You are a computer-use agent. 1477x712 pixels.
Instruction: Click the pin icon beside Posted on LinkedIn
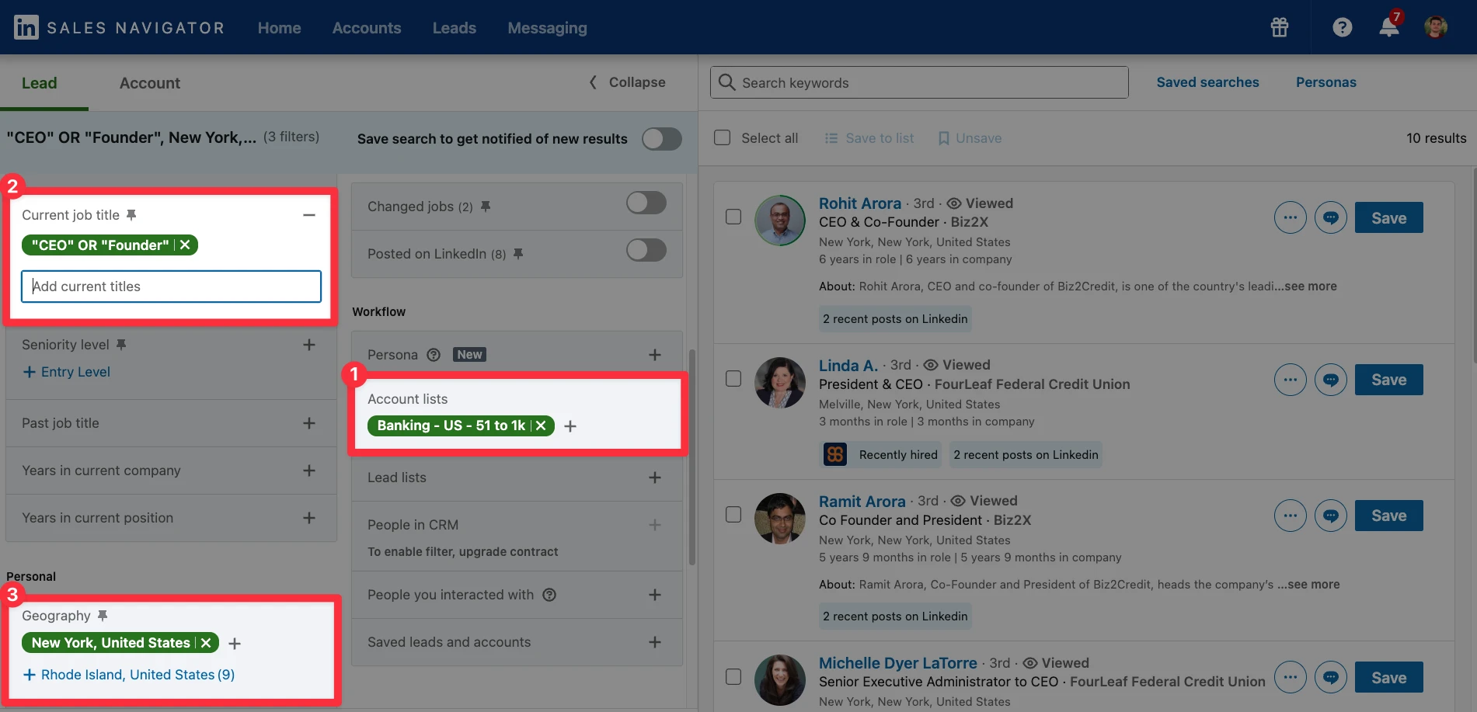coord(518,254)
